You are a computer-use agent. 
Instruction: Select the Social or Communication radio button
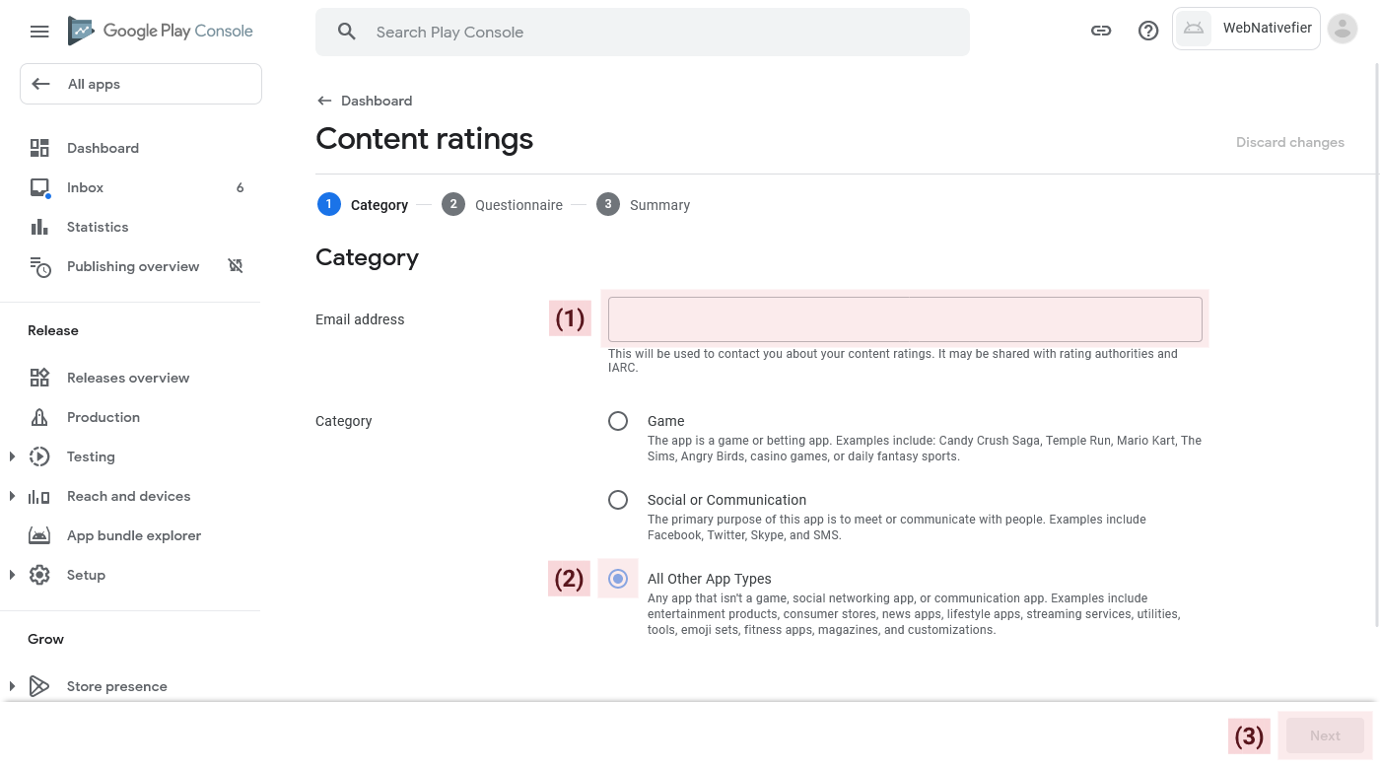coord(618,500)
